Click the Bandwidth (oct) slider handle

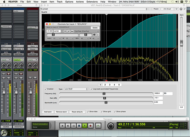[x=106, y=103]
